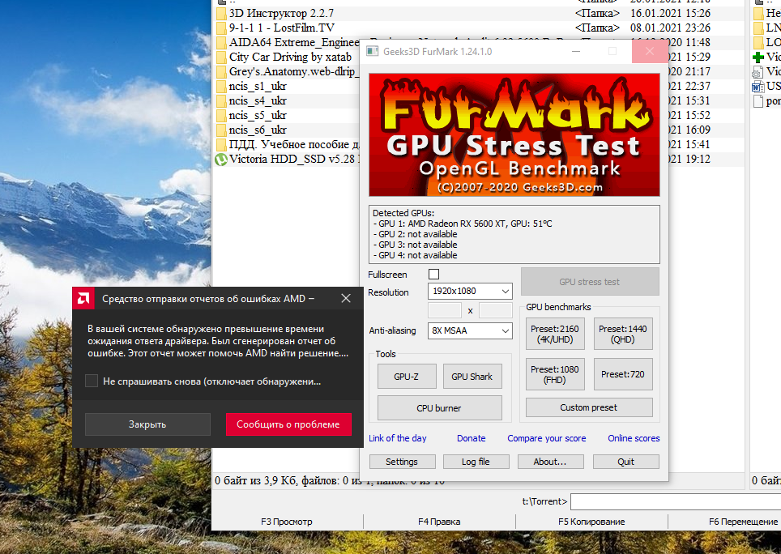Click folder icon of City Car Driving
The width and height of the screenshot is (781, 554).
pyautogui.click(x=221, y=58)
